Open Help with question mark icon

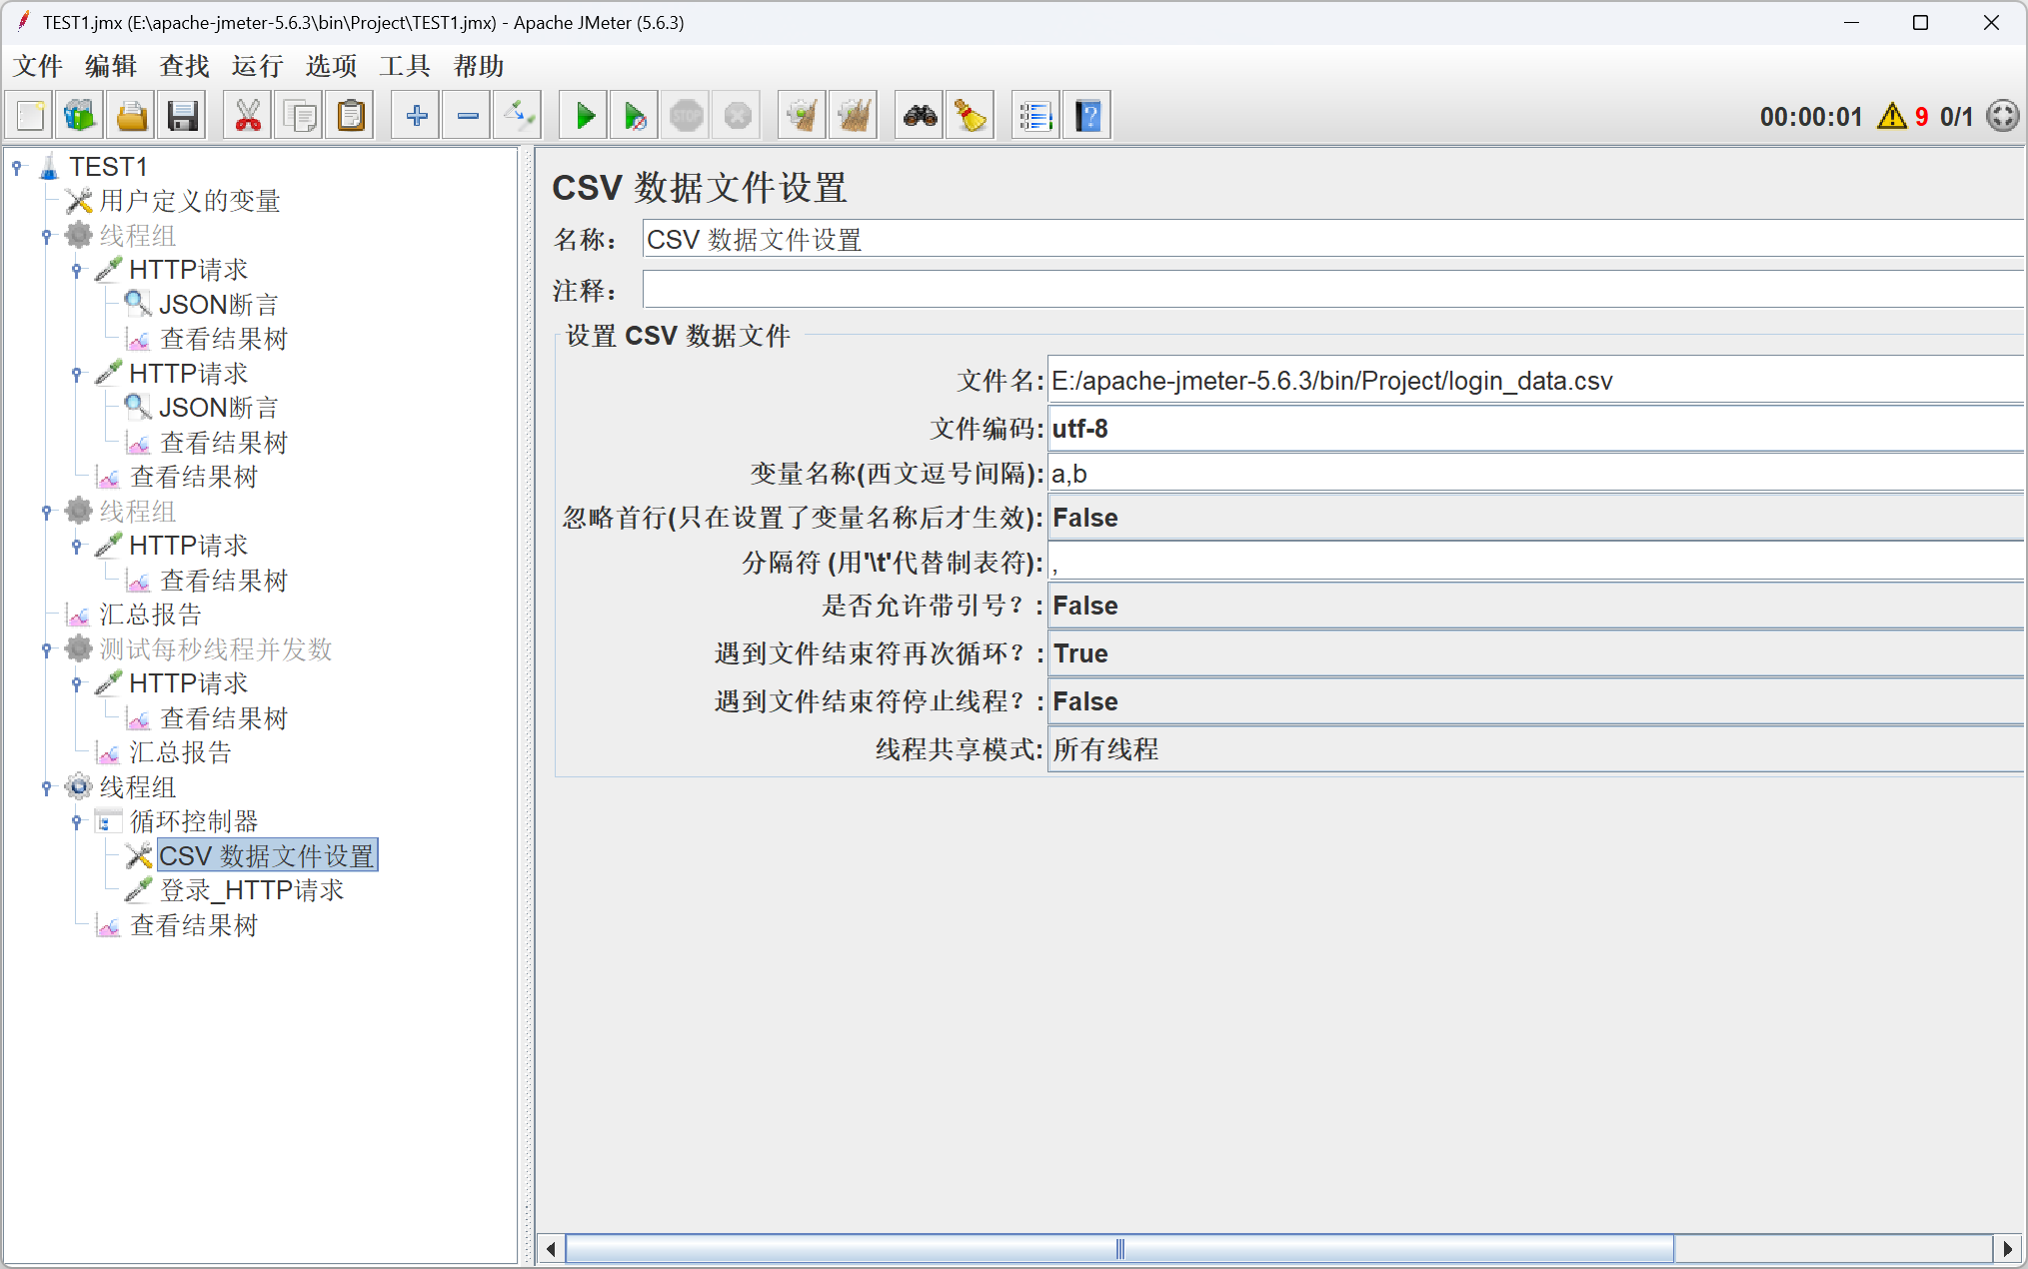click(1087, 116)
